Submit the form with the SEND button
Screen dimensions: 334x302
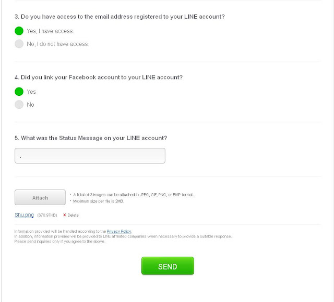(x=168, y=266)
